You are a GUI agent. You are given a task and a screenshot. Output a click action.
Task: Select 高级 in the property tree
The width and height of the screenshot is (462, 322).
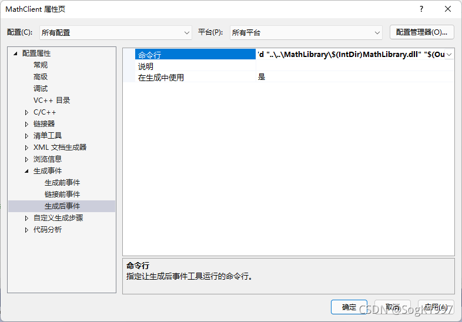tap(41, 77)
